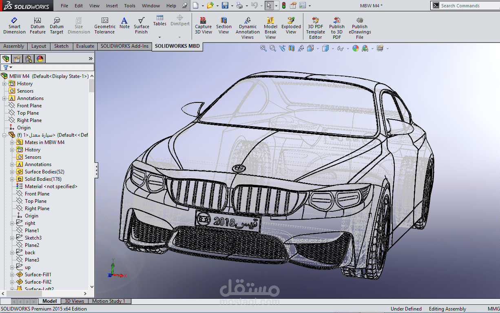Open the File menu

tap(64, 6)
